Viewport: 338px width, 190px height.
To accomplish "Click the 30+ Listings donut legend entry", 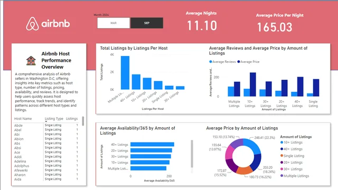I will click(x=292, y=169).
